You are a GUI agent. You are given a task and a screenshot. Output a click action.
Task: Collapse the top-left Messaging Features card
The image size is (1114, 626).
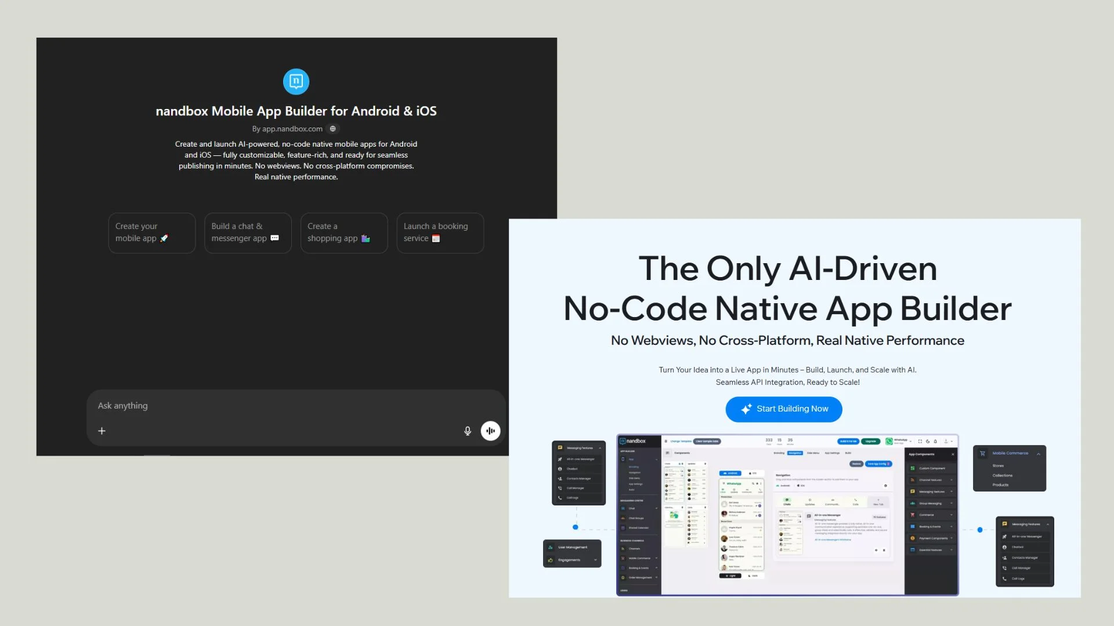click(x=600, y=447)
